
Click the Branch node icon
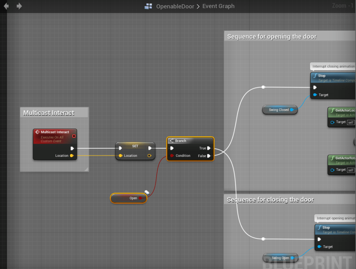click(x=172, y=141)
